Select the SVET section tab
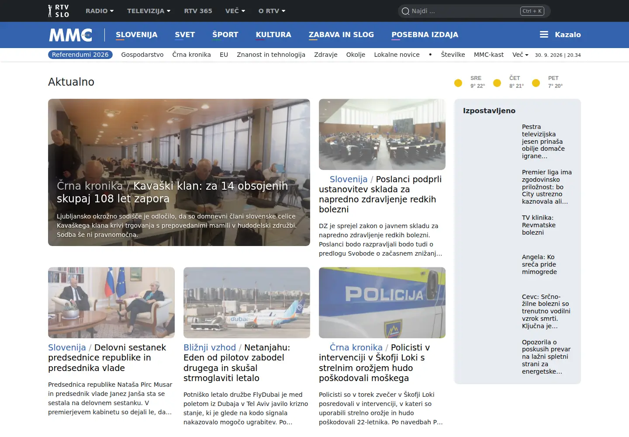 [185, 35]
